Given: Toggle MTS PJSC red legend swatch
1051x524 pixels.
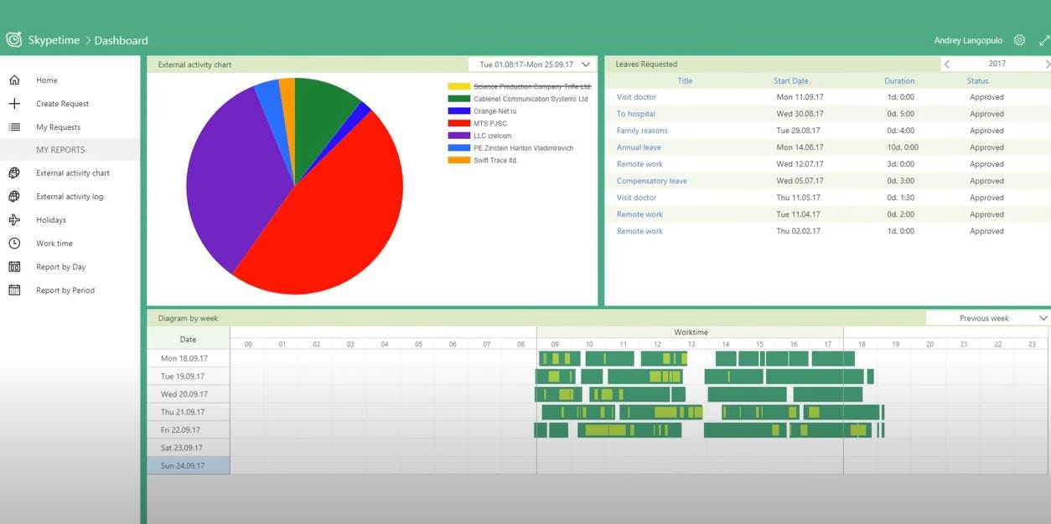Looking at the screenshot, I should (458, 123).
